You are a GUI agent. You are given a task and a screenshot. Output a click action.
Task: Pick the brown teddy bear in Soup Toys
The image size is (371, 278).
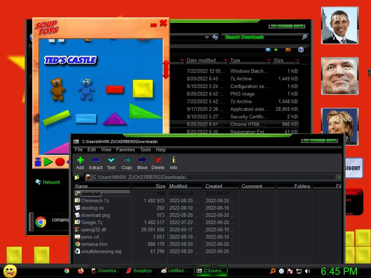57,89
